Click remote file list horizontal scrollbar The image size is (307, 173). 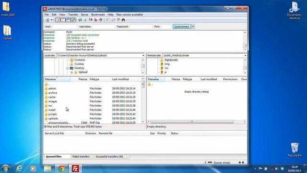[x=192, y=122]
